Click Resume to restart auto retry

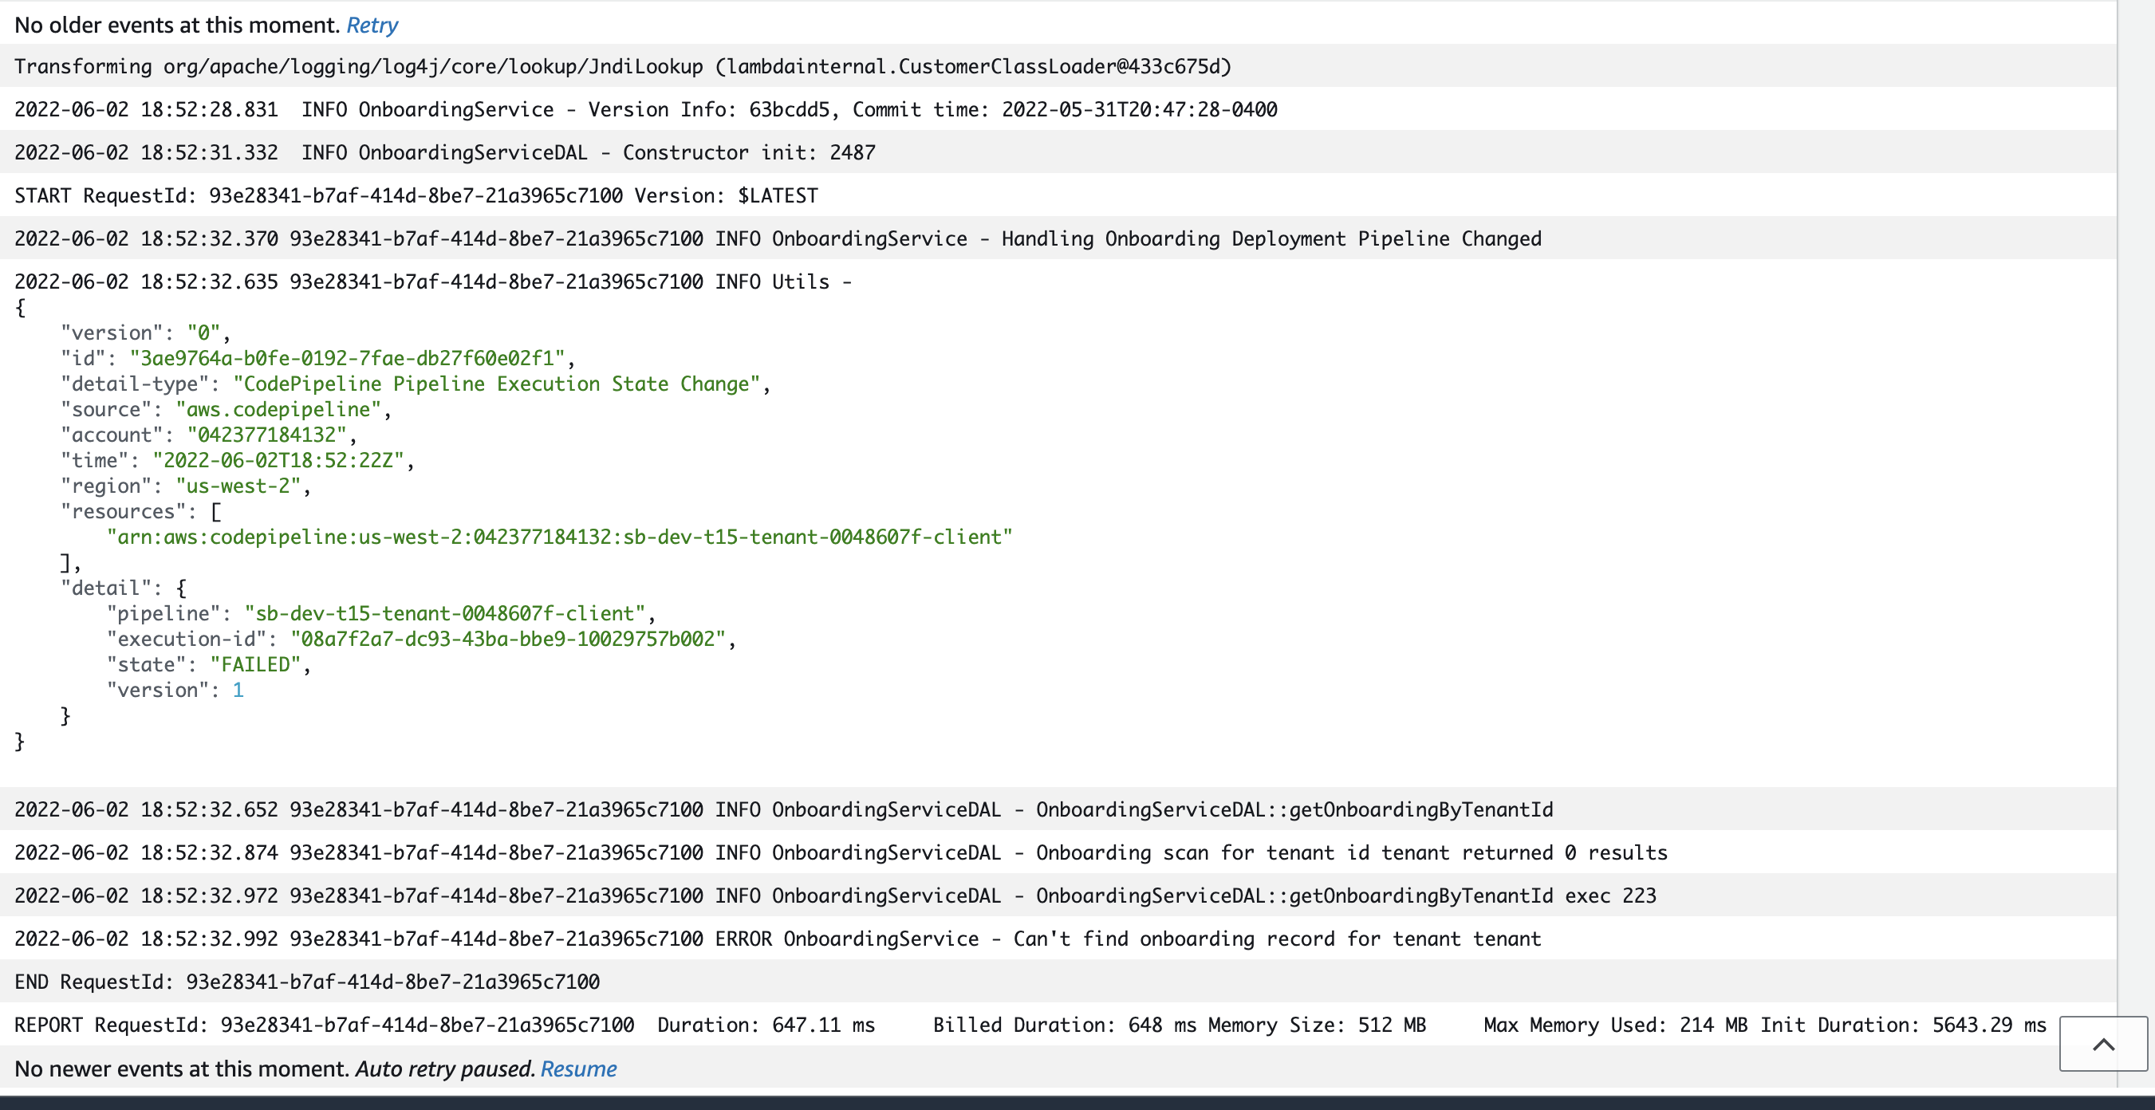click(x=578, y=1069)
